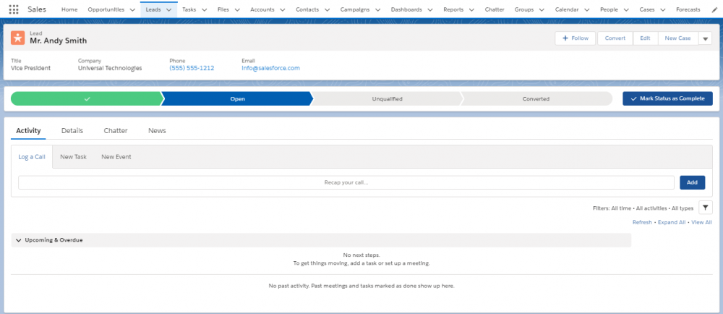Click the Convert button

click(615, 38)
